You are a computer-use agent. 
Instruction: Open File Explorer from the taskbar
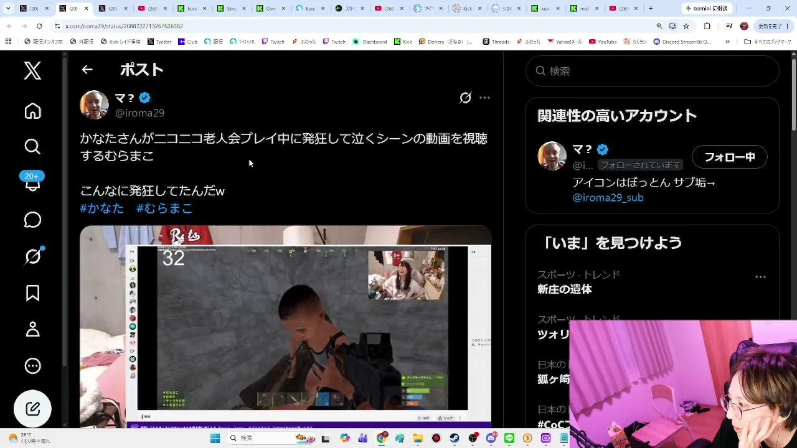pos(418,438)
